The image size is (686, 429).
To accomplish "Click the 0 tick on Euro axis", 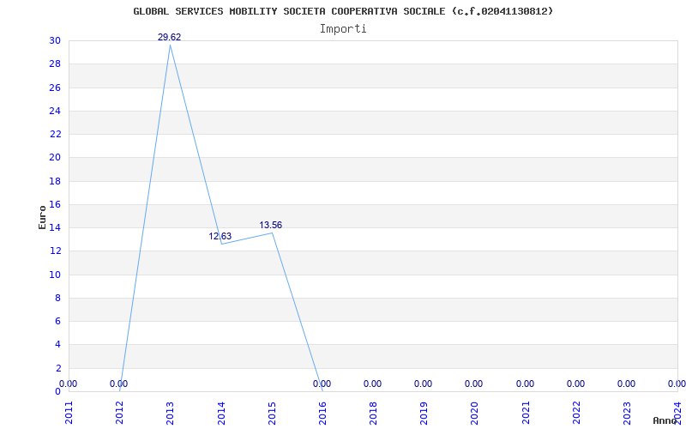I will [x=58, y=391].
